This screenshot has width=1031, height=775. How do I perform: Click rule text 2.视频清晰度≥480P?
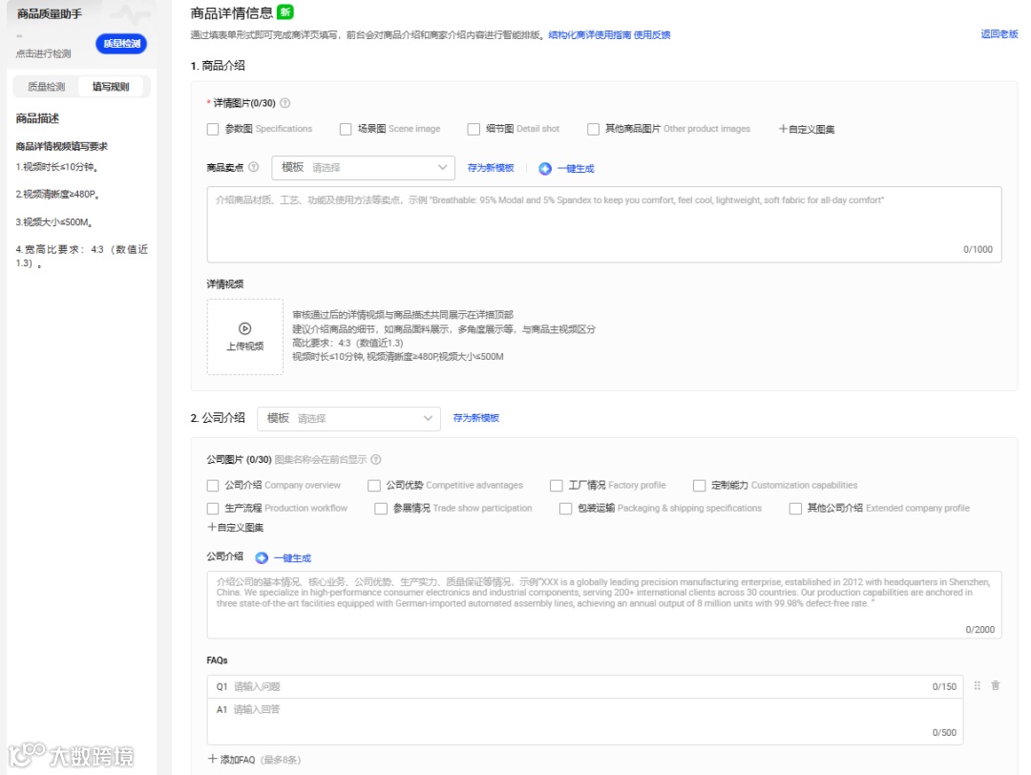(57, 195)
